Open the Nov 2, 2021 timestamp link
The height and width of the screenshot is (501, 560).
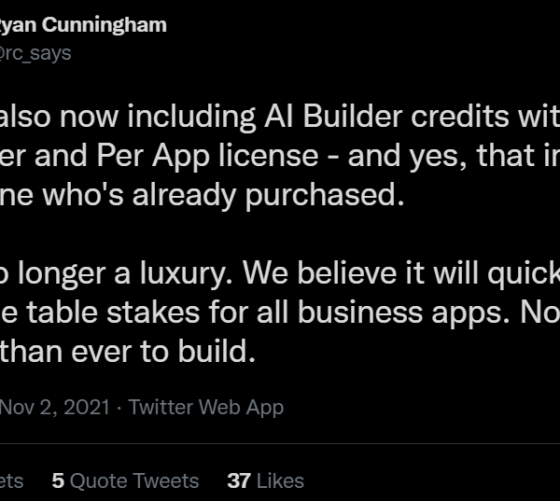[x=55, y=407]
